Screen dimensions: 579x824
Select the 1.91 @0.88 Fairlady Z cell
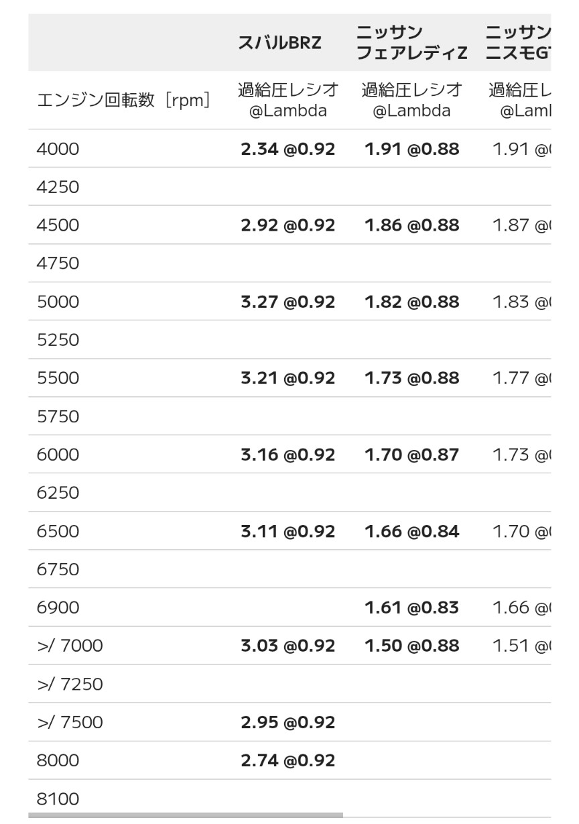pos(411,149)
